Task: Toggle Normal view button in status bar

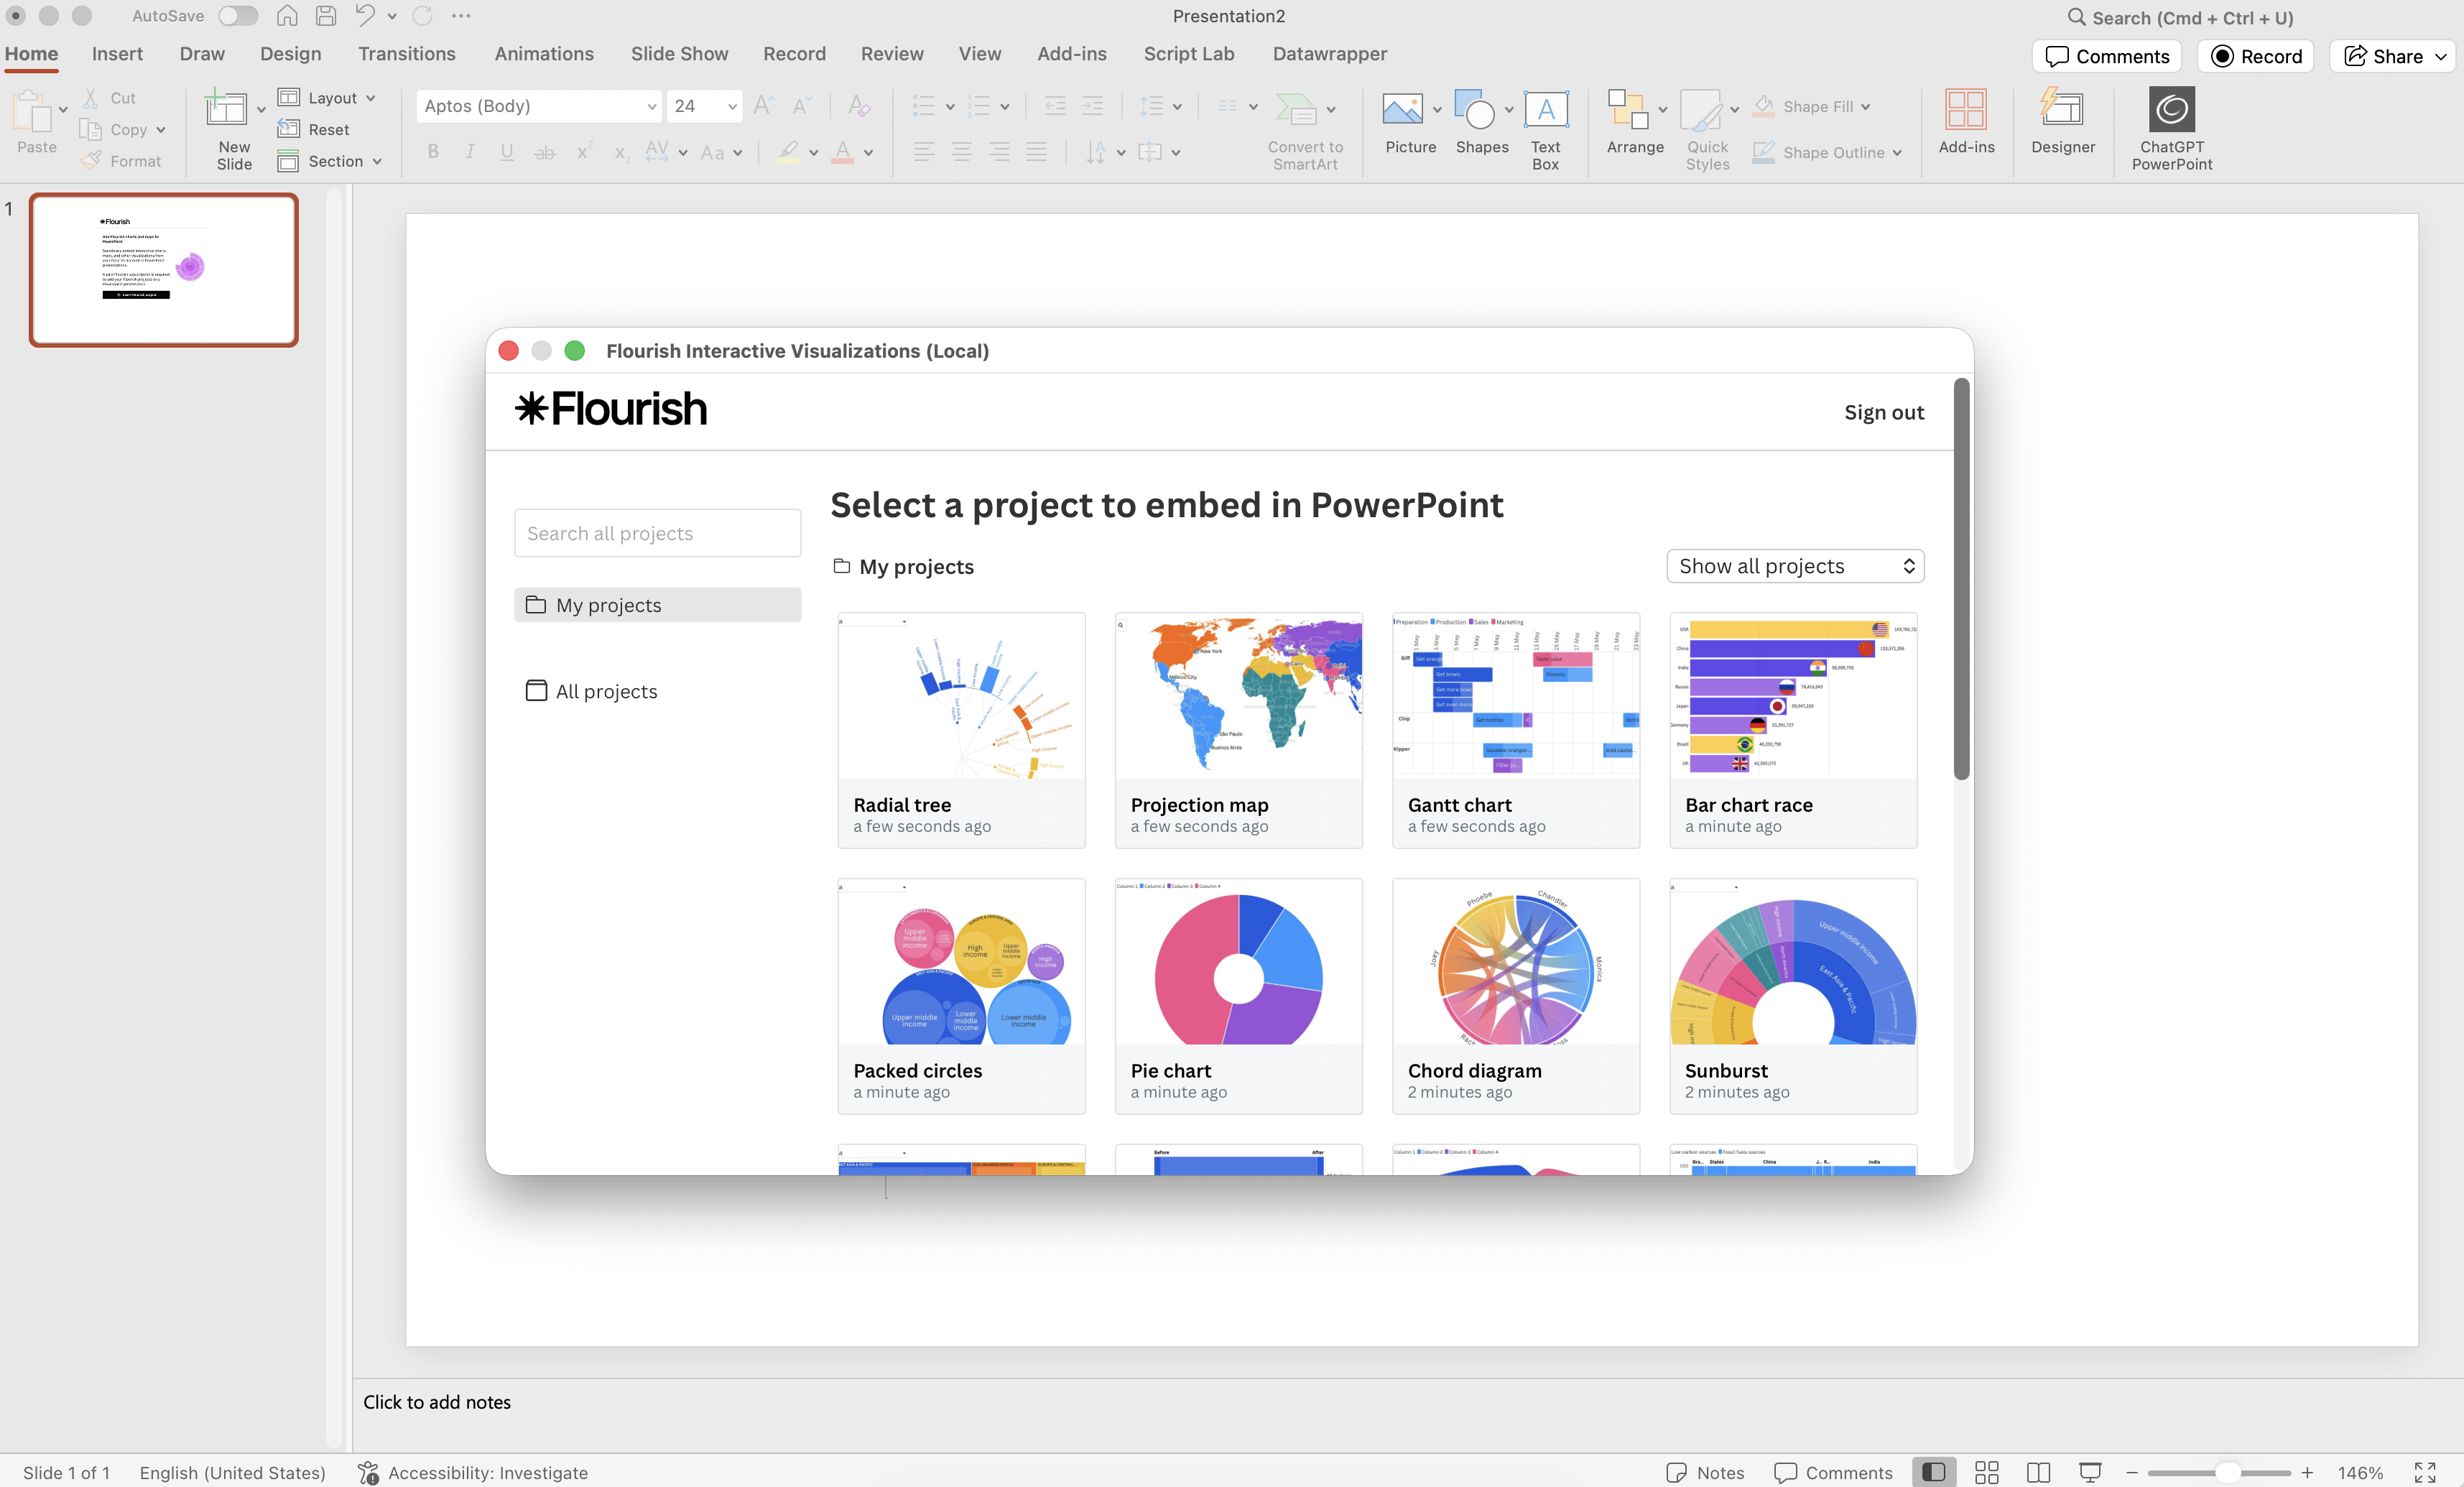Action: click(1934, 1472)
